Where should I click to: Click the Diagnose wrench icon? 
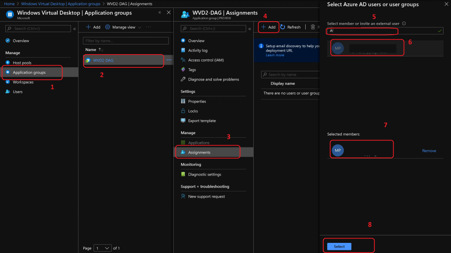(183, 79)
